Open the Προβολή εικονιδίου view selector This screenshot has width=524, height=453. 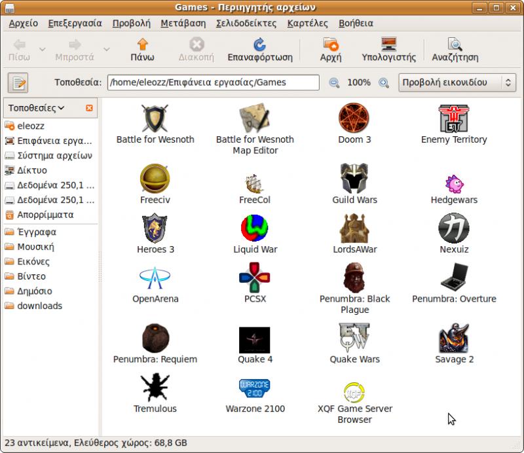click(x=457, y=82)
